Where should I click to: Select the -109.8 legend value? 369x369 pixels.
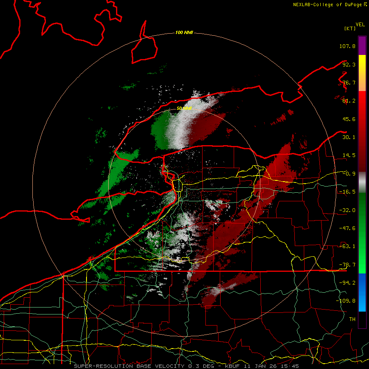[x=346, y=301]
